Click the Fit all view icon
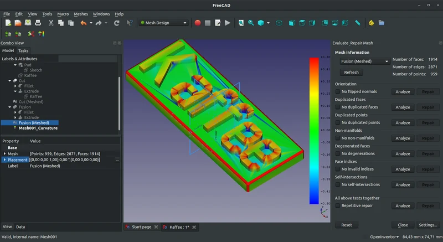The width and height of the screenshot is (443, 242). pos(241,23)
